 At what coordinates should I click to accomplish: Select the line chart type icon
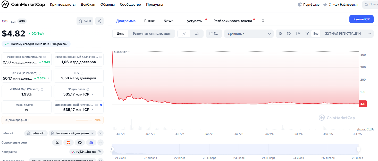pyautogui.click(x=184, y=34)
